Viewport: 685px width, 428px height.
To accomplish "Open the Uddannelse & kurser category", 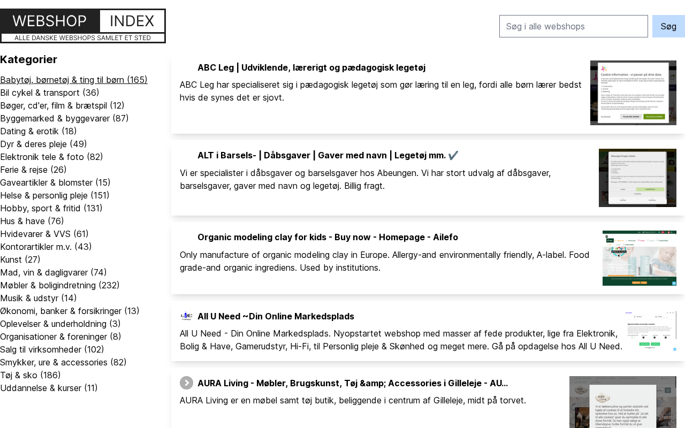I will point(49,388).
